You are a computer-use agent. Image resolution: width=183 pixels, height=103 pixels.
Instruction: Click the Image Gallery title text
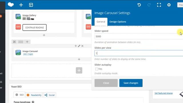(29, 15)
